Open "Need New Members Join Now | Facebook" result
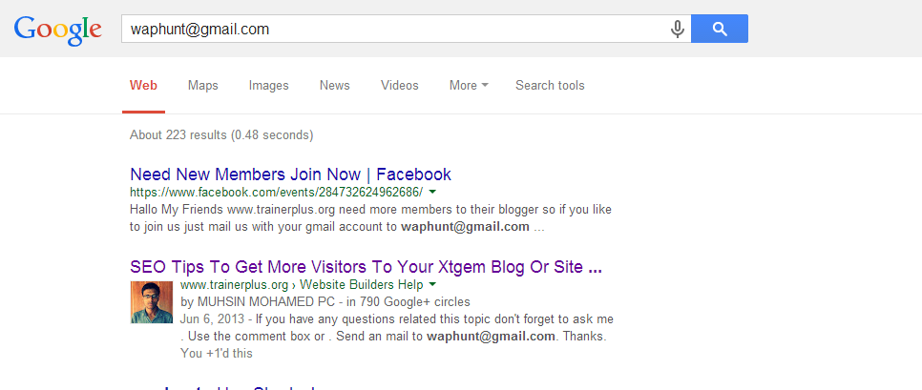This screenshot has width=922, height=390. [x=290, y=174]
